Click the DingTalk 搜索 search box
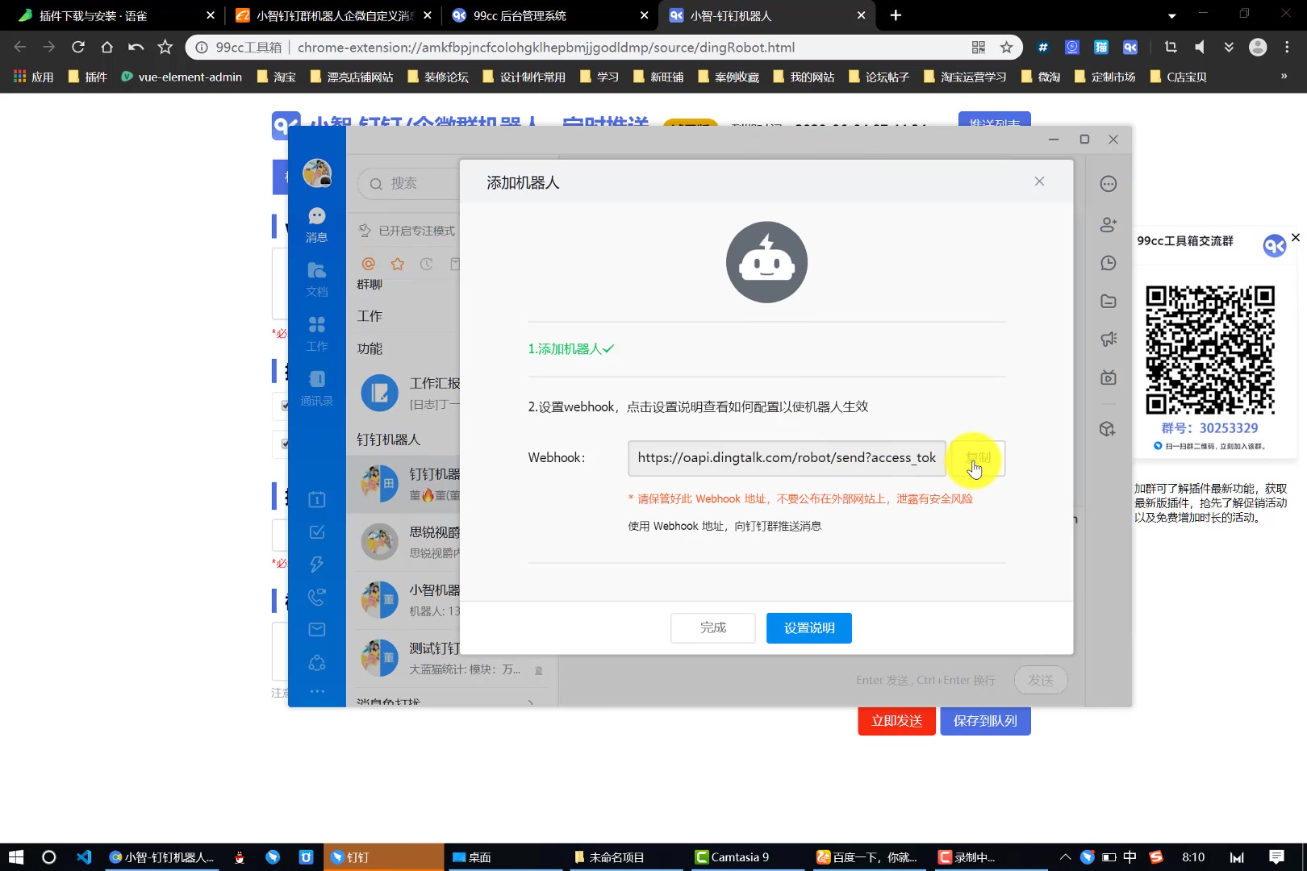 tap(408, 183)
